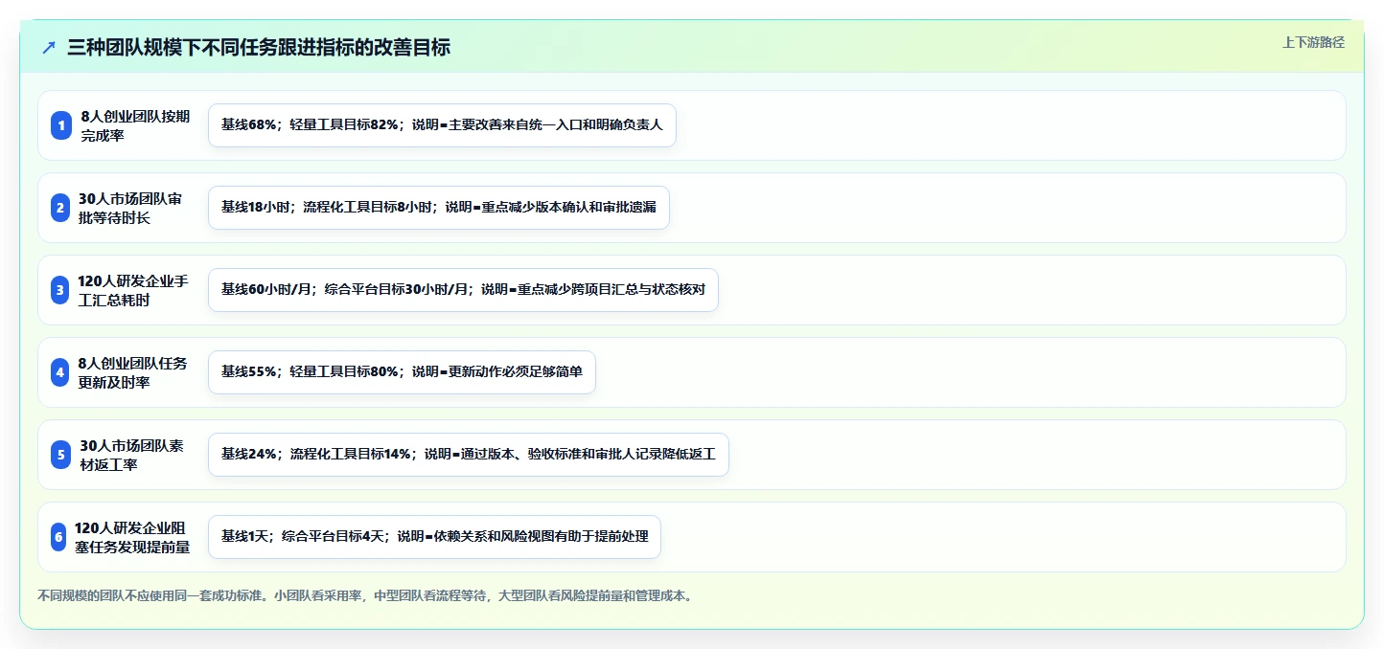Click the box with 基线68% and target 82%
Screen dimensions: 1384x649
coord(442,125)
